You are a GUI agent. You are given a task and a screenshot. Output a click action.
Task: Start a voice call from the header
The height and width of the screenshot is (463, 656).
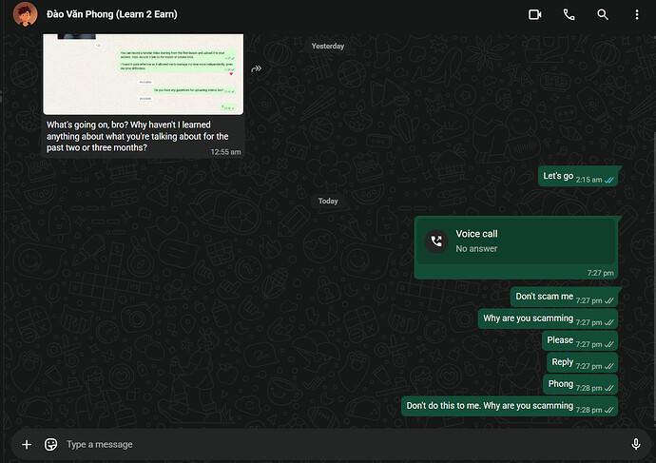tap(569, 14)
